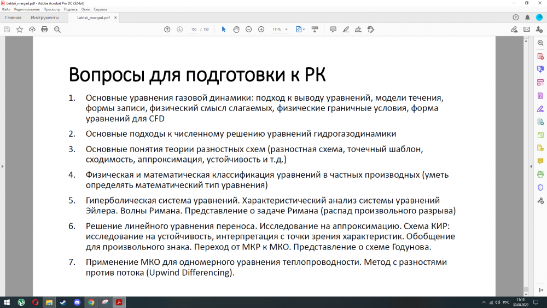Add a sticky note comment
Viewport: 547px width, 308px height.
point(333,30)
